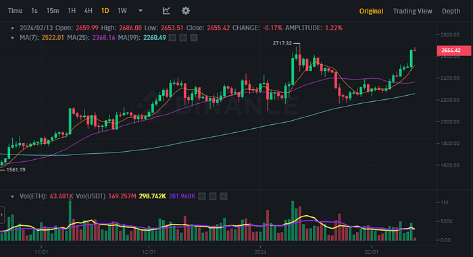The width and height of the screenshot is (473, 257).
Task: Click the MA(7) value 2522.01
Action: tap(53, 38)
